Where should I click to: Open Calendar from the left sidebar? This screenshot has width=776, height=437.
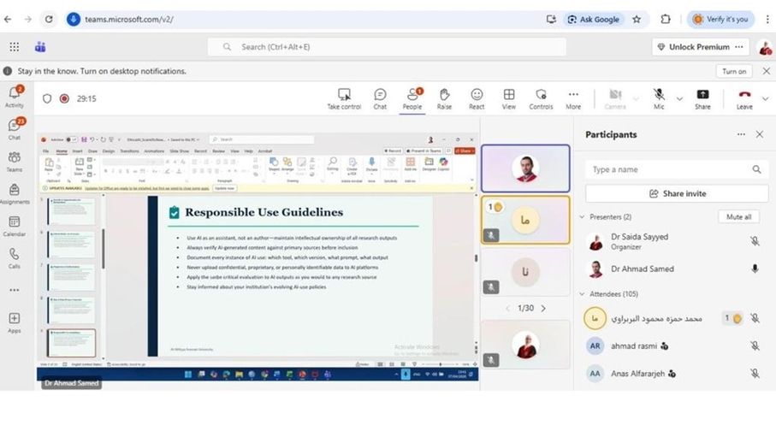point(15,226)
